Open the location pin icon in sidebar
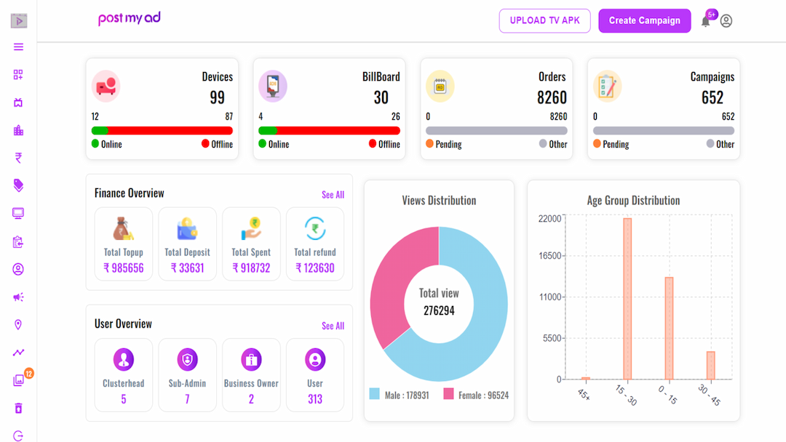The height and width of the screenshot is (442, 786). [x=18, y=325]
